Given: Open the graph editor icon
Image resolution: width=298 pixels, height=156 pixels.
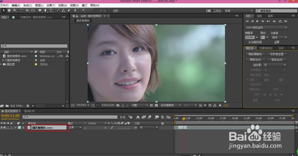Looking at the screenshot, I should [168, 117].
